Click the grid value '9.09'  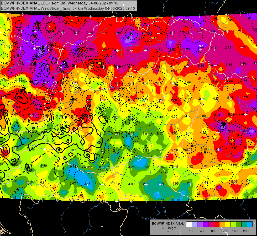21,30
